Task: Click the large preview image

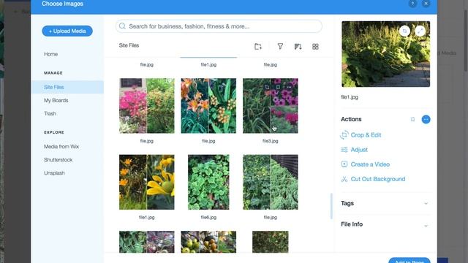Action: (x=385, y=54)
